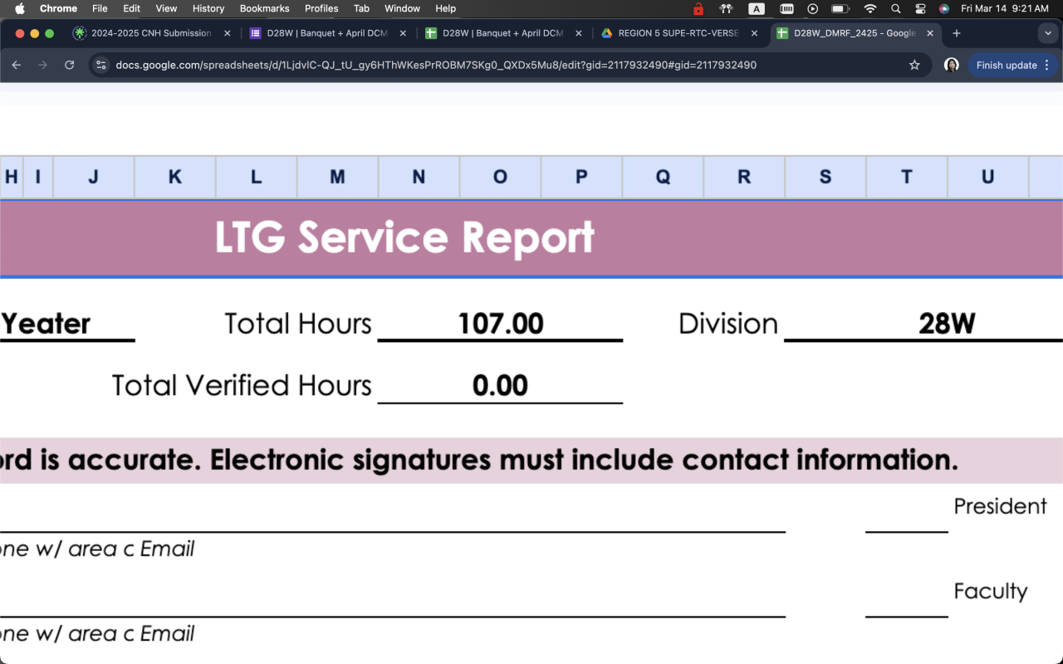This screenshot has width=1063, height=664.
Task: Open the History menu
Action: (208, 8)
